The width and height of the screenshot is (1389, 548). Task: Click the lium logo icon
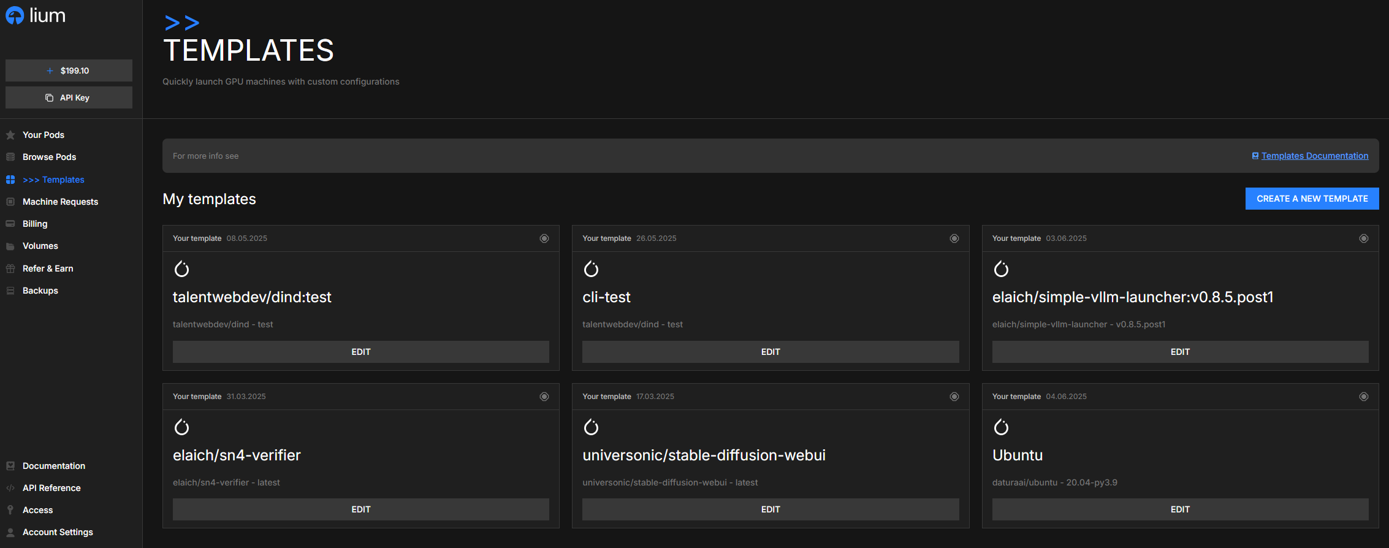[15, 15]
